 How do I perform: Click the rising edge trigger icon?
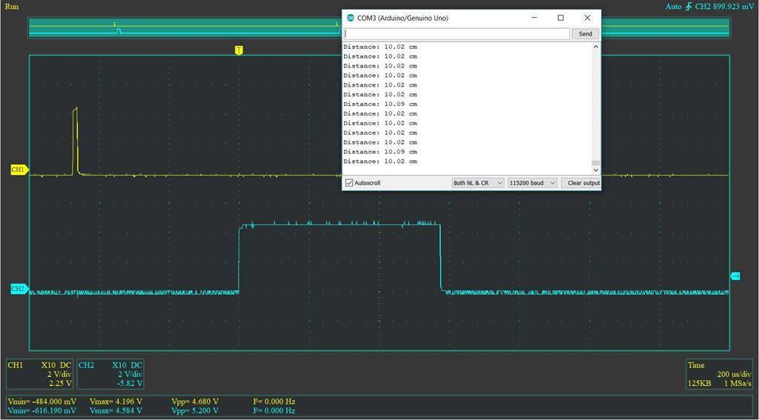click(689, 7)
